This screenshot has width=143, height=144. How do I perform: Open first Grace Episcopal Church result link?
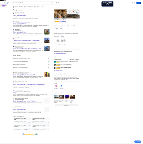(20, 16)
